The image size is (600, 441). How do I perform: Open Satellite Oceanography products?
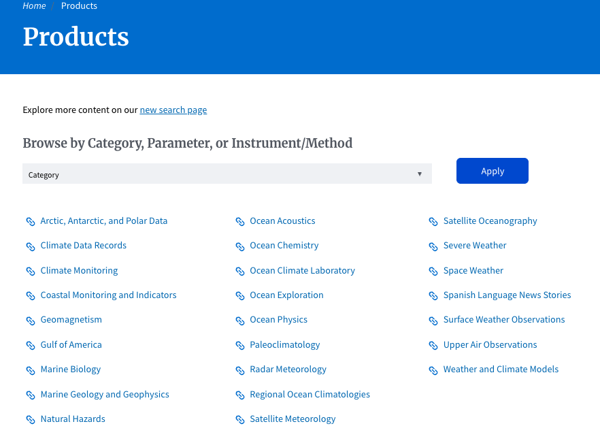click(490, 221)
